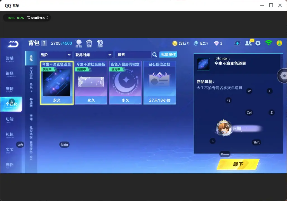
Task: Click the gold coin currency icon
Action: click(175, 43)
